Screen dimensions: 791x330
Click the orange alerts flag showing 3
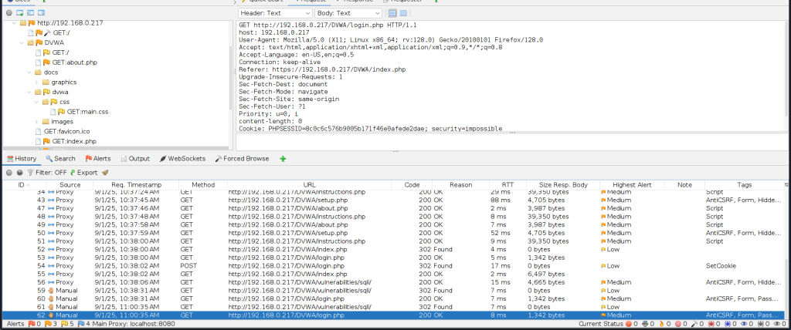[50, 324]
